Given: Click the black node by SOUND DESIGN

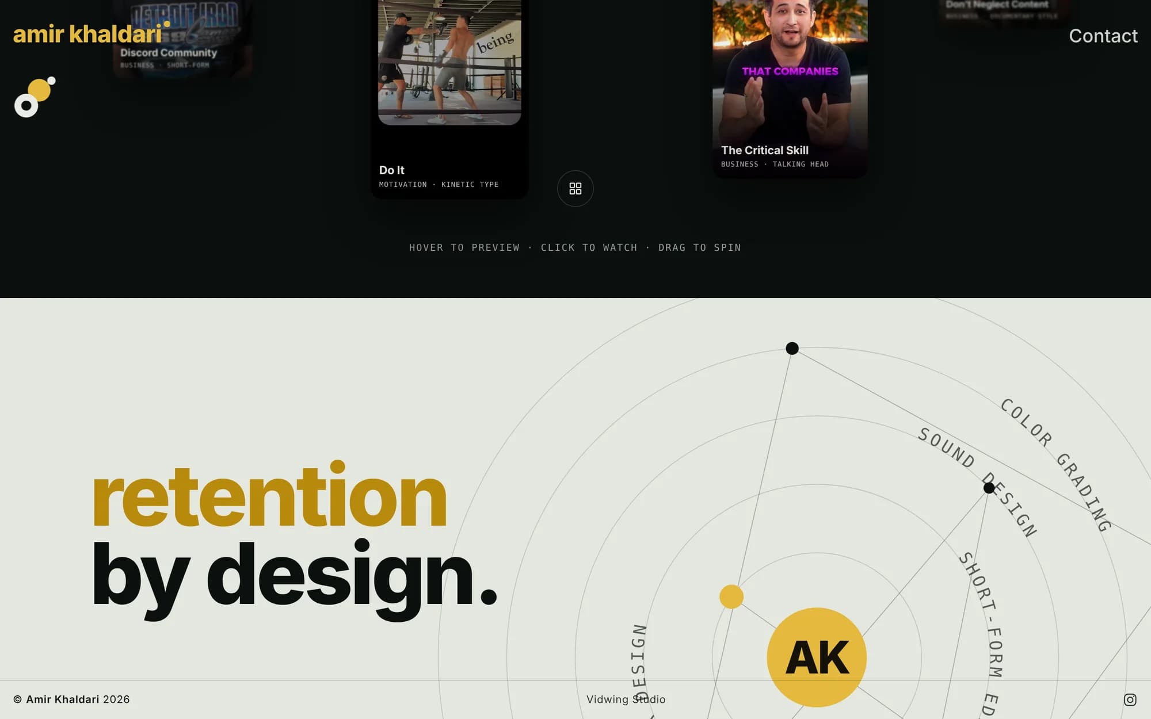Looking at the screenshot, I should pos(989,488).
